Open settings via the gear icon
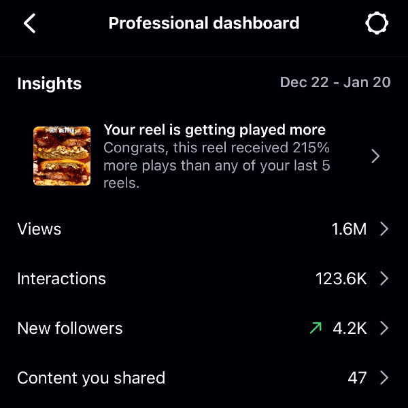Viewport: 408px width, 408px height. click(x=377, y=24)
